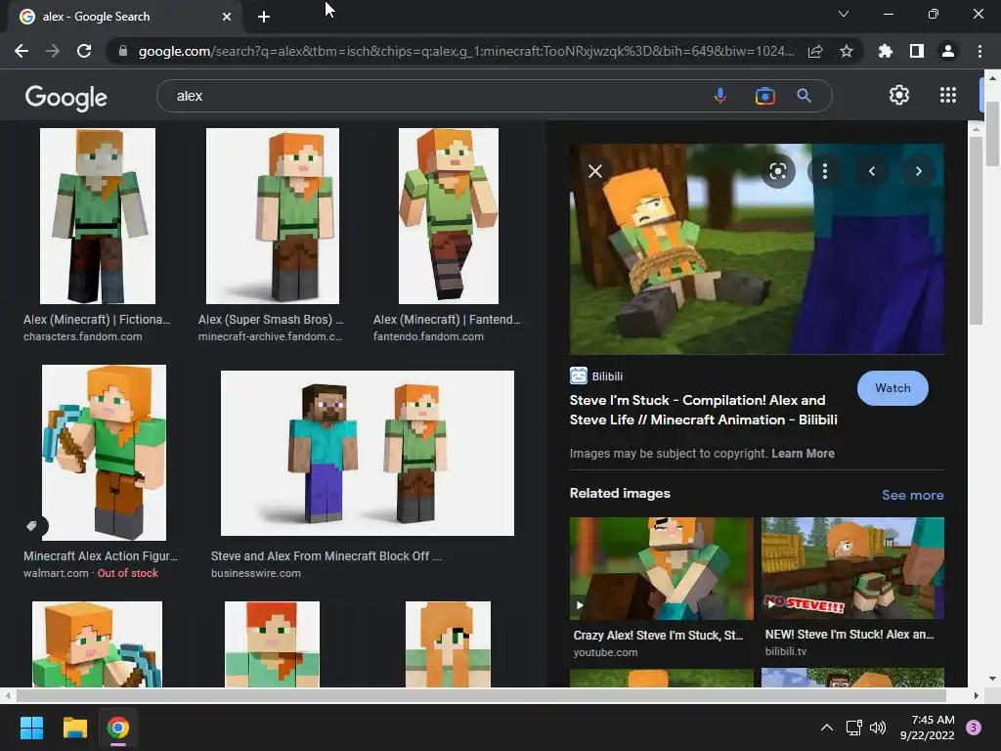This screenshot has height=751, width=1001.
Task: Bookmark this tab with the star
Action: click(847, 51)
